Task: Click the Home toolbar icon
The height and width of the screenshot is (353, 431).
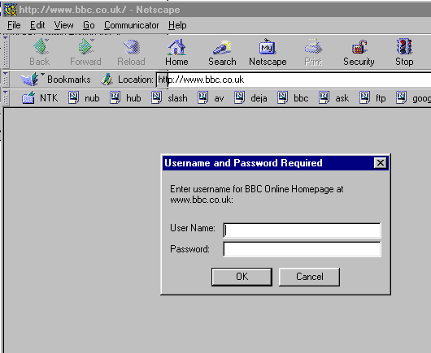Action: pyautogui.click(x=176, y=47)
